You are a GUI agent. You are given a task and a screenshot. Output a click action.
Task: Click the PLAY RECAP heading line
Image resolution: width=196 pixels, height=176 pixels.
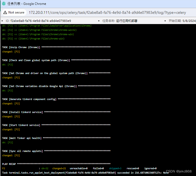pyautogui.click(x=56, y=164)
